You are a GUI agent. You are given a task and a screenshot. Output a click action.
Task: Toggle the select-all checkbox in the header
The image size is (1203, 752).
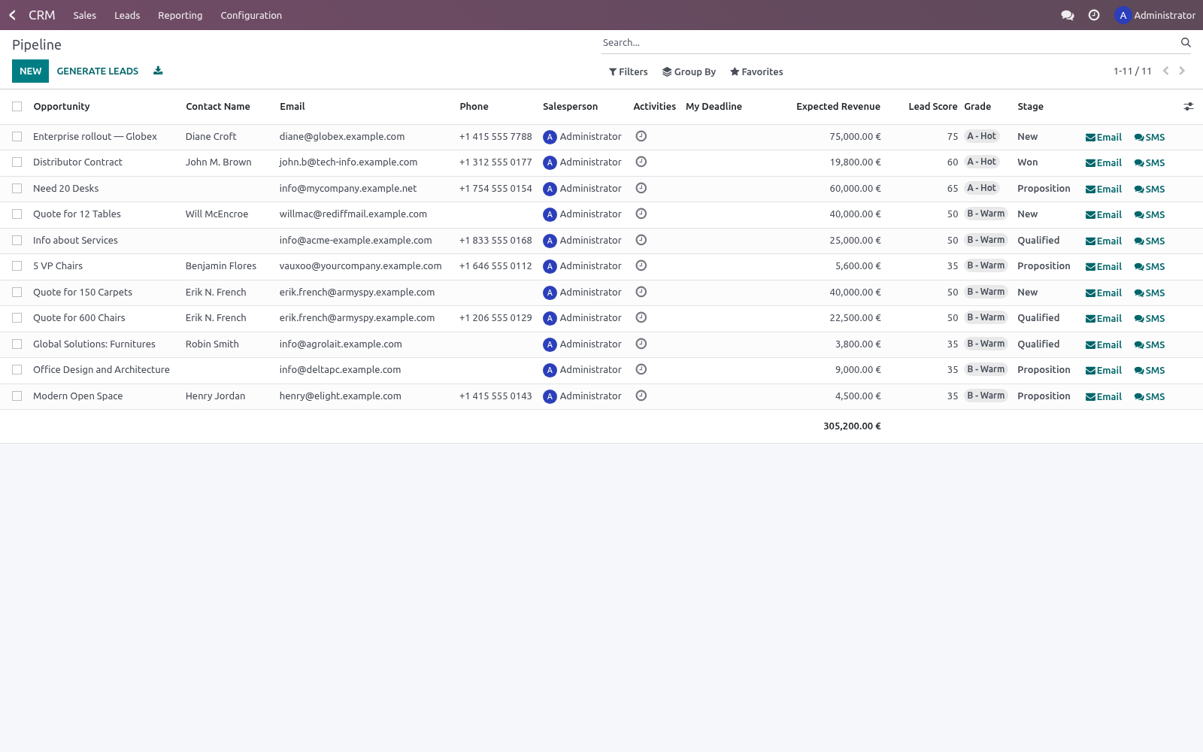click(x=17, y=107)
